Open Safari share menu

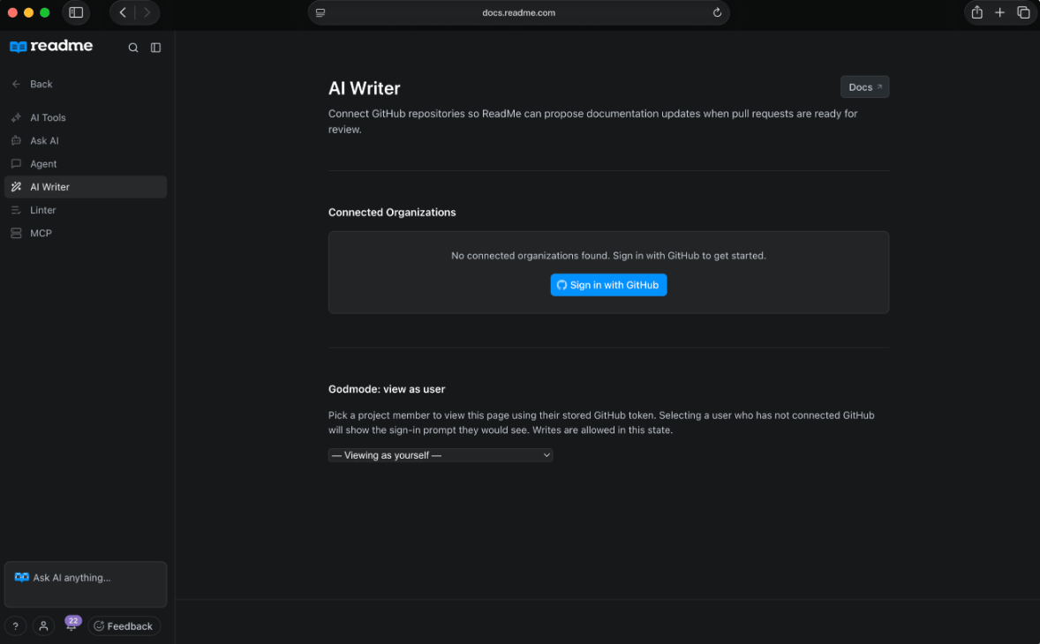tap(977, 12)
